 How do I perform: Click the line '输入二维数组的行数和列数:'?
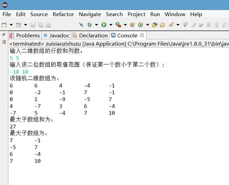pos(46,51)
